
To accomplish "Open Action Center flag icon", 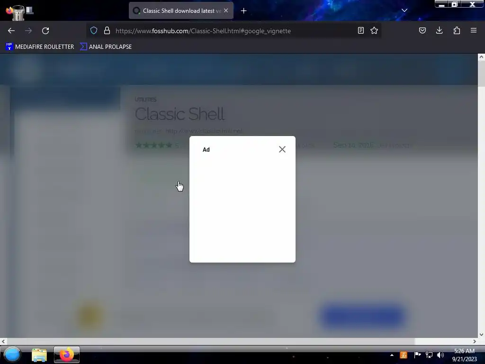I will tap(417, 355).
